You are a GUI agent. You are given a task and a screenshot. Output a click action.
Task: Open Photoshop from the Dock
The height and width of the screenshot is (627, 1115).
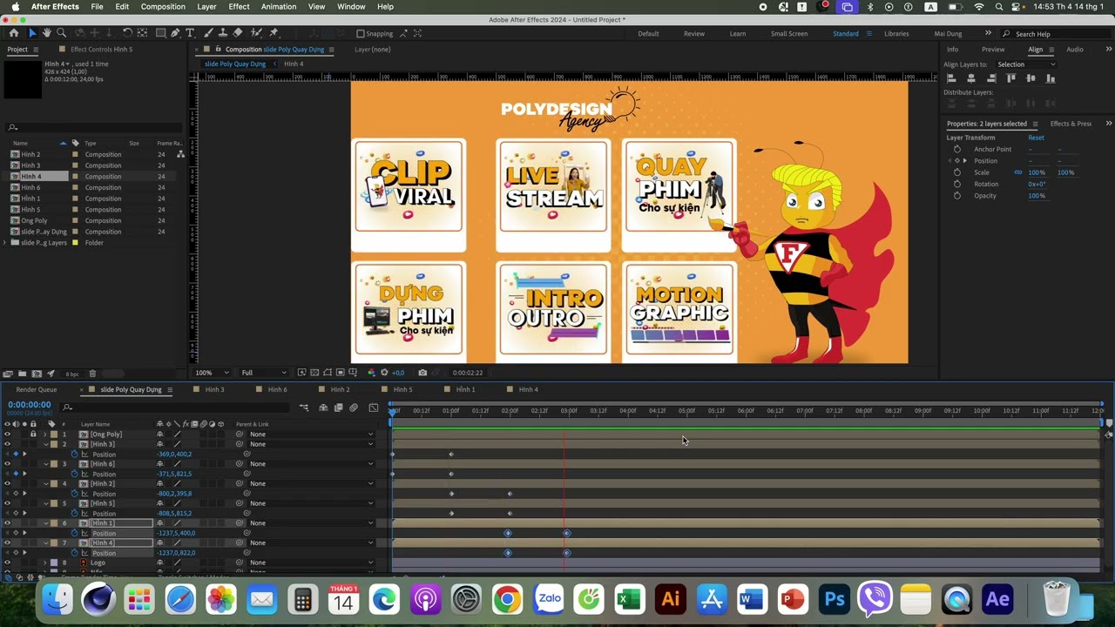click(x=835, y=599)
